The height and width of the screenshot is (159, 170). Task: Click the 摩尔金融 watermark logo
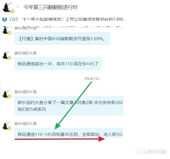pos(151,151)
